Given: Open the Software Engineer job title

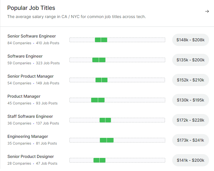Looking at the screenshot, I should (25, 56).
